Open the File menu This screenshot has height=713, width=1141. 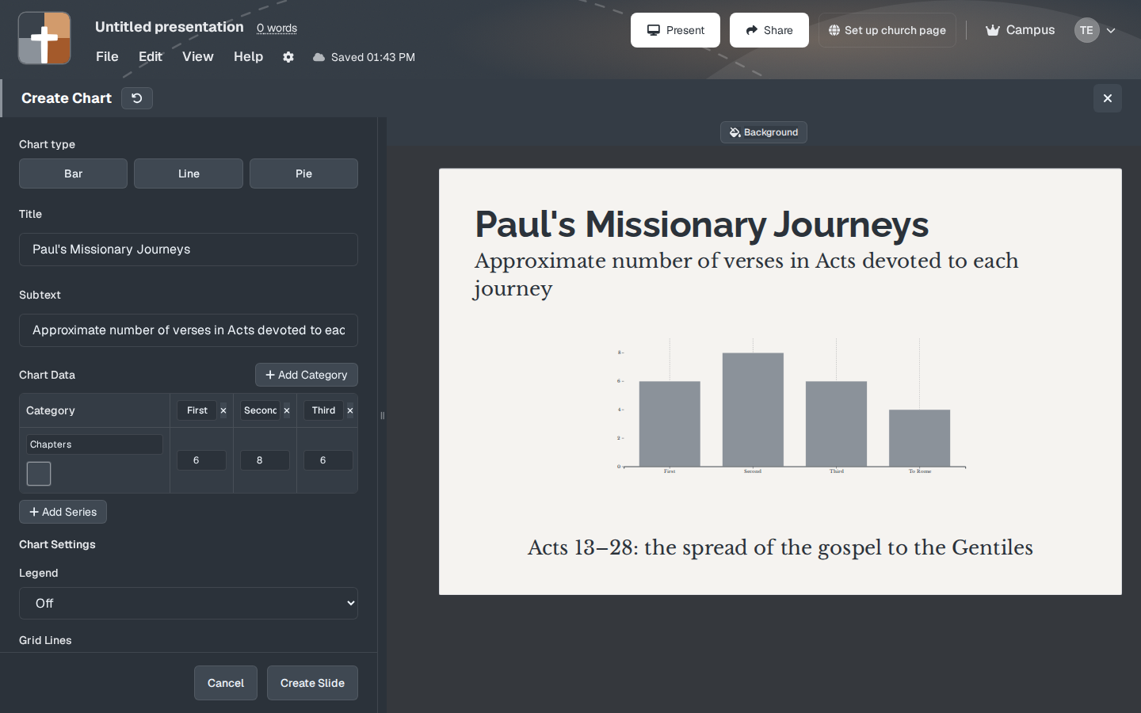(107, 56)
